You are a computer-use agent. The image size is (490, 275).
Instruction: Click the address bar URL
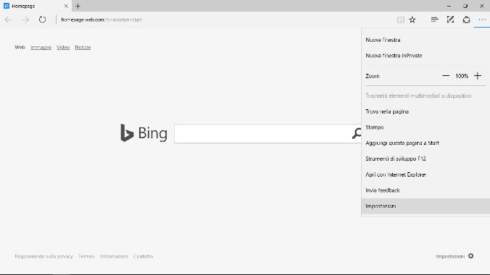click(x=101, y=20)
